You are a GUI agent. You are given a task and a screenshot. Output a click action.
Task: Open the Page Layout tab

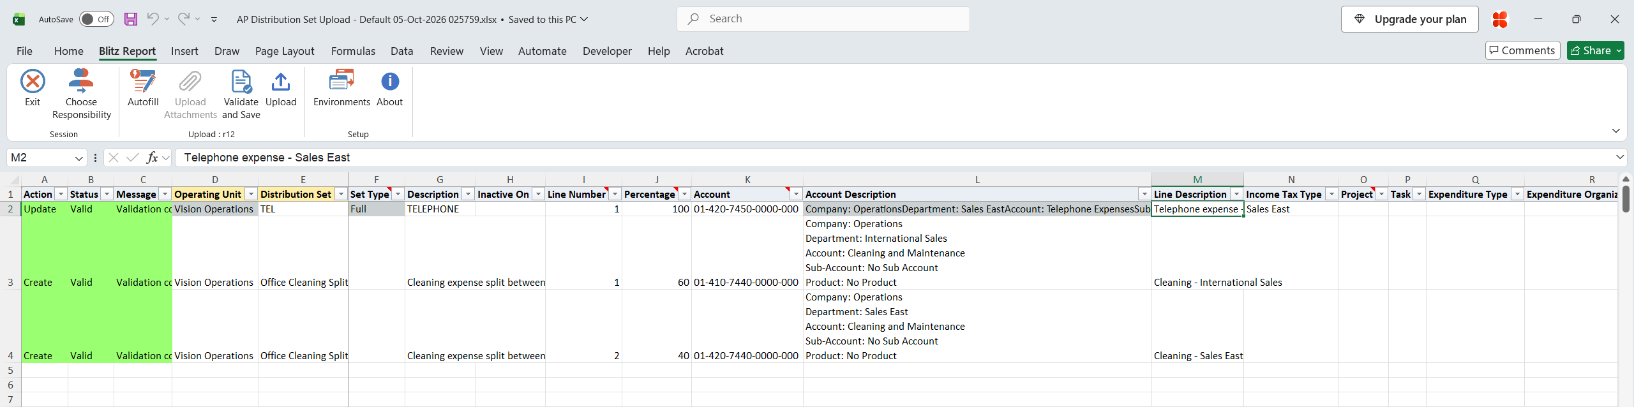[285, 51]
